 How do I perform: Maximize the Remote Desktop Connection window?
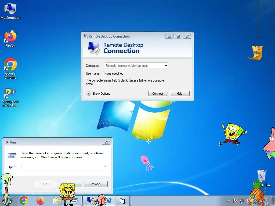[x=178, y=36]
